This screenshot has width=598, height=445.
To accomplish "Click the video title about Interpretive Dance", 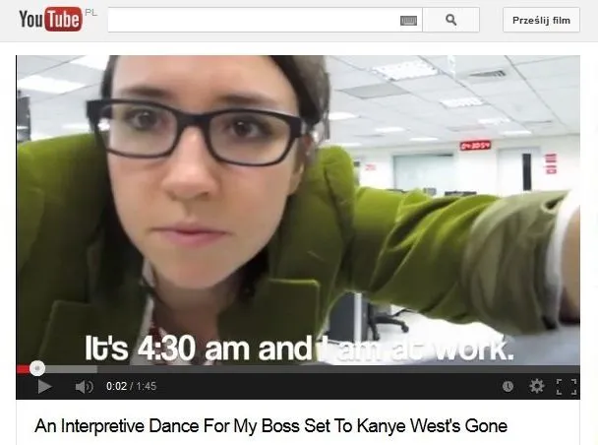I will click(x=270, y=426).
